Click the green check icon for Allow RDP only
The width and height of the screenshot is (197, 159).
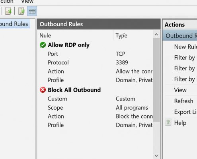[x=43, y=45]
